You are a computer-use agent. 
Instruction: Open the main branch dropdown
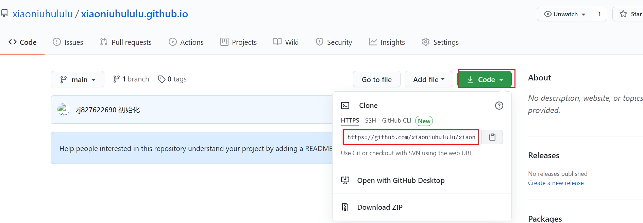coord(78,79)
